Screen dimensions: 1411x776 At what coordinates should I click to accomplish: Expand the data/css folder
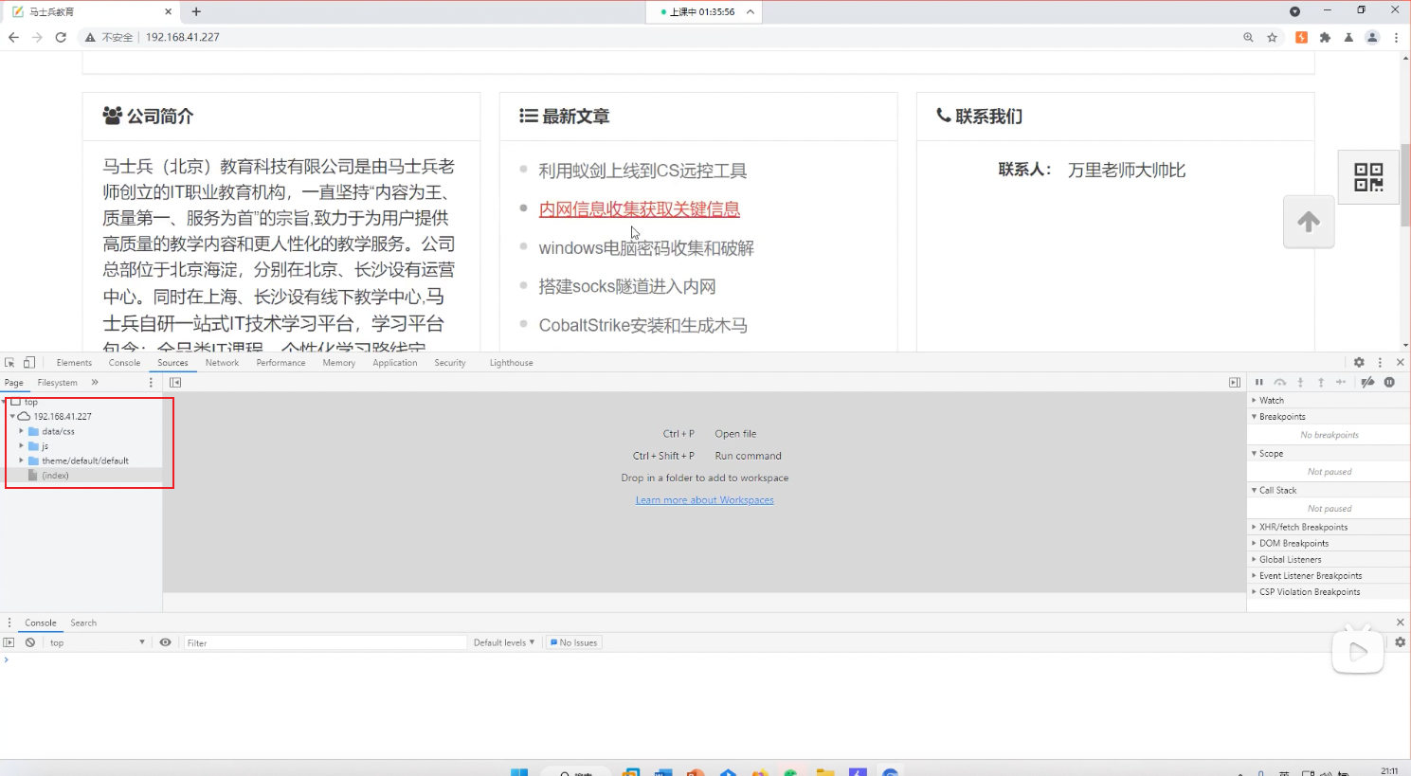click(x=22, y=431)
